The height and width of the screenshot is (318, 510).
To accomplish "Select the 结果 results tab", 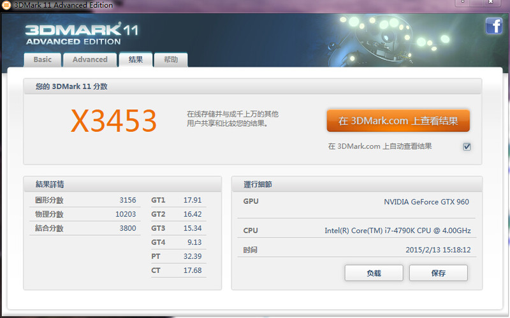I will pos(136,59).
